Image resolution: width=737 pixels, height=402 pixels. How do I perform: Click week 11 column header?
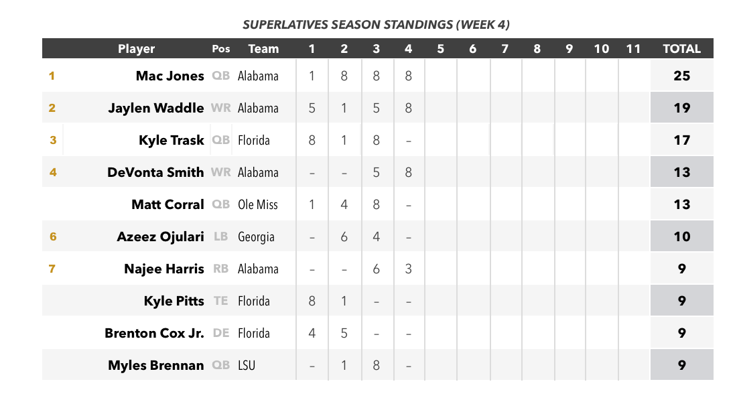click(633, 49)
